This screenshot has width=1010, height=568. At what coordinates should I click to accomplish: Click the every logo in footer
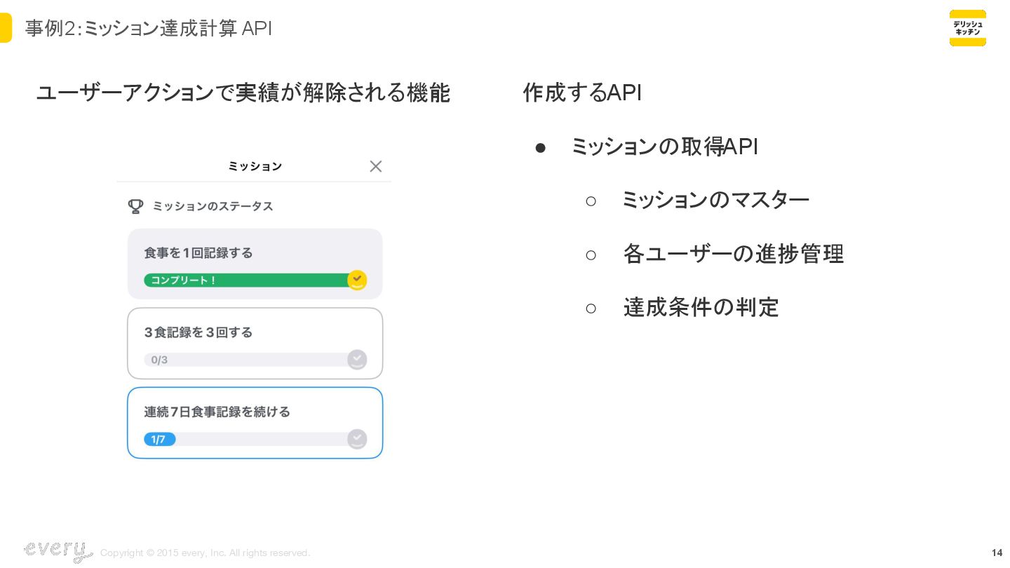(58, 550)
